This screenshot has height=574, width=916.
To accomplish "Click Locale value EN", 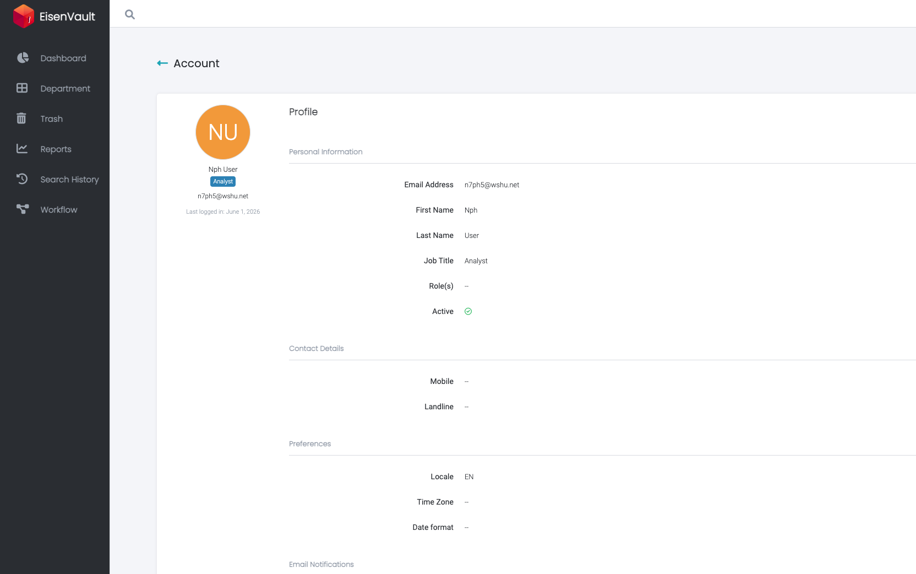I will 469,477.
